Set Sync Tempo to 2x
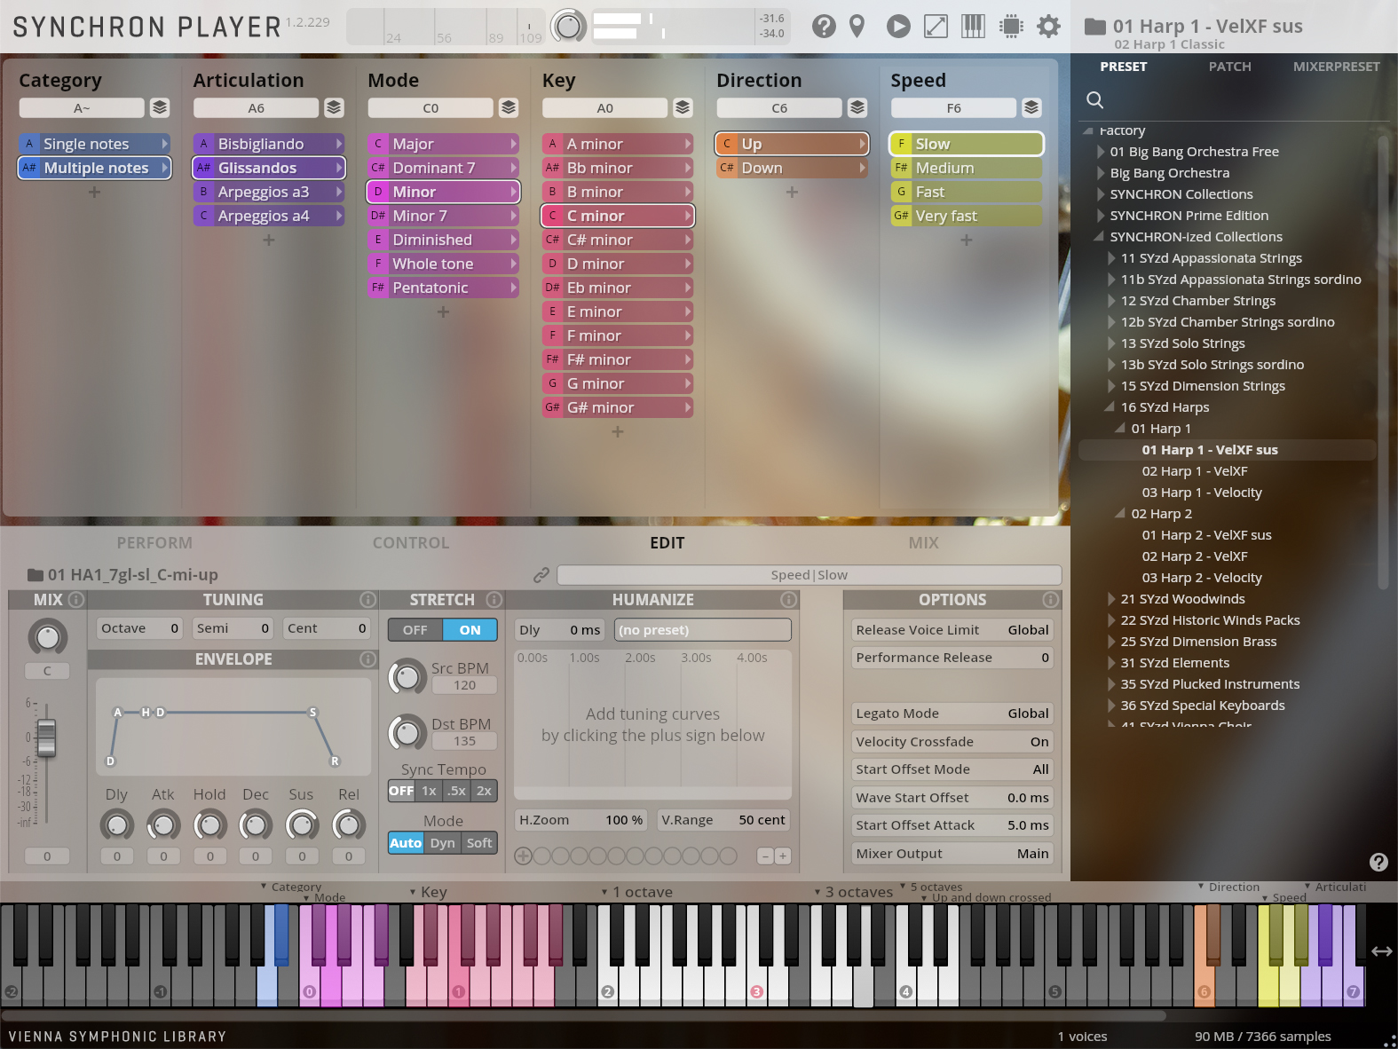1398x1049 pixels. click(x=484, y=791)
